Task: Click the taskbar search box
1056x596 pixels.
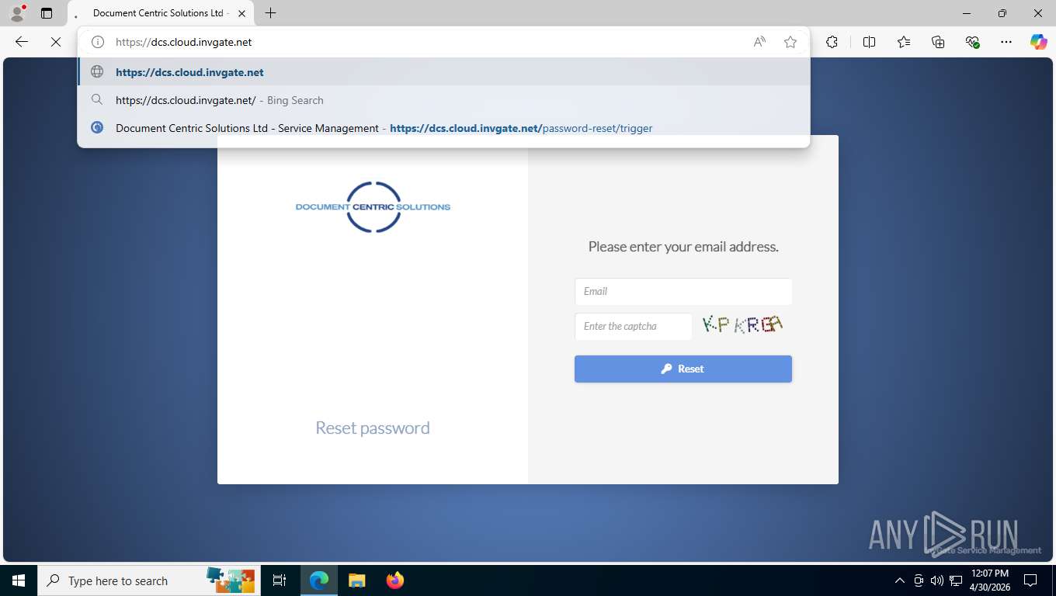Action: pos(148,580)
